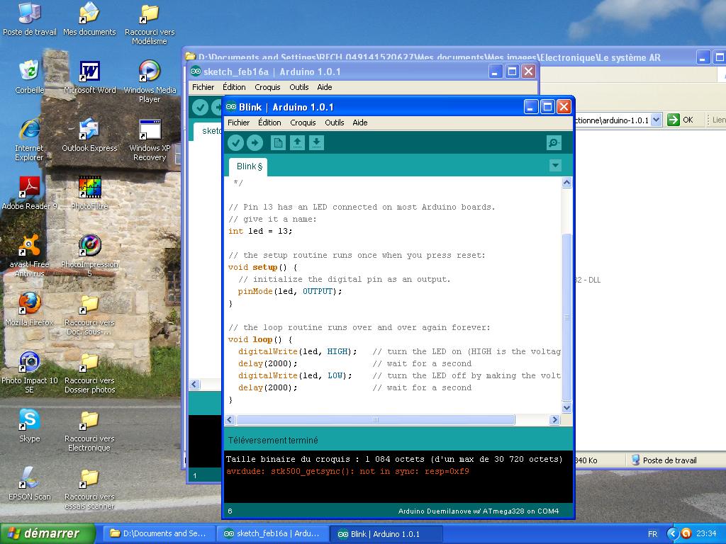Click the Open sketch up-arrow icon
Image resolution: width=726 pixels, height=544 pixels.
click(x=298, y=143)
